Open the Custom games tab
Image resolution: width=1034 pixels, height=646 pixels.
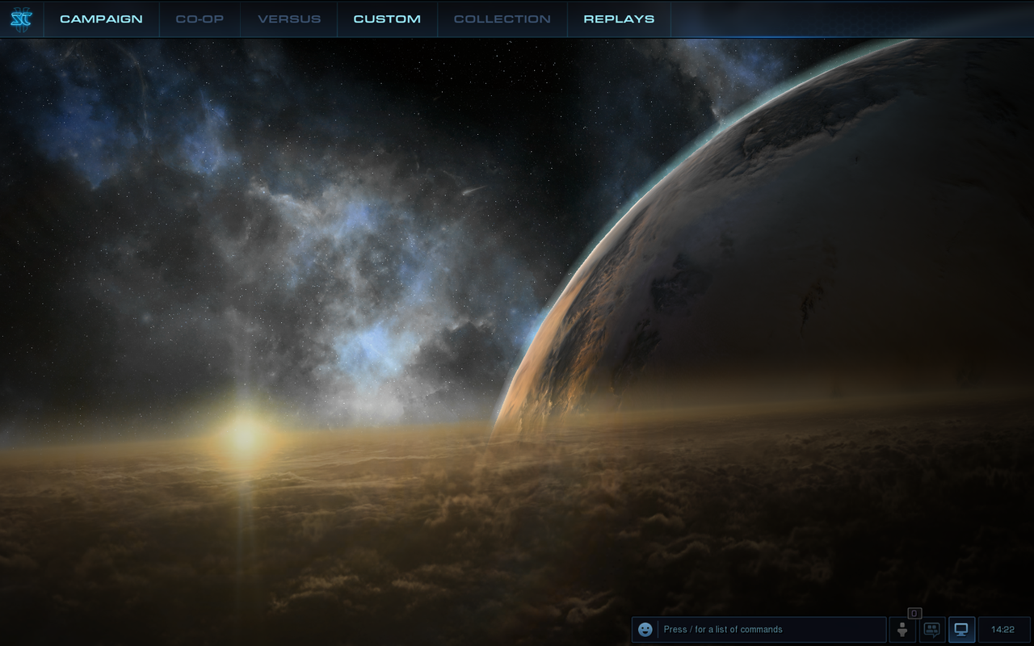pos(387,19)
